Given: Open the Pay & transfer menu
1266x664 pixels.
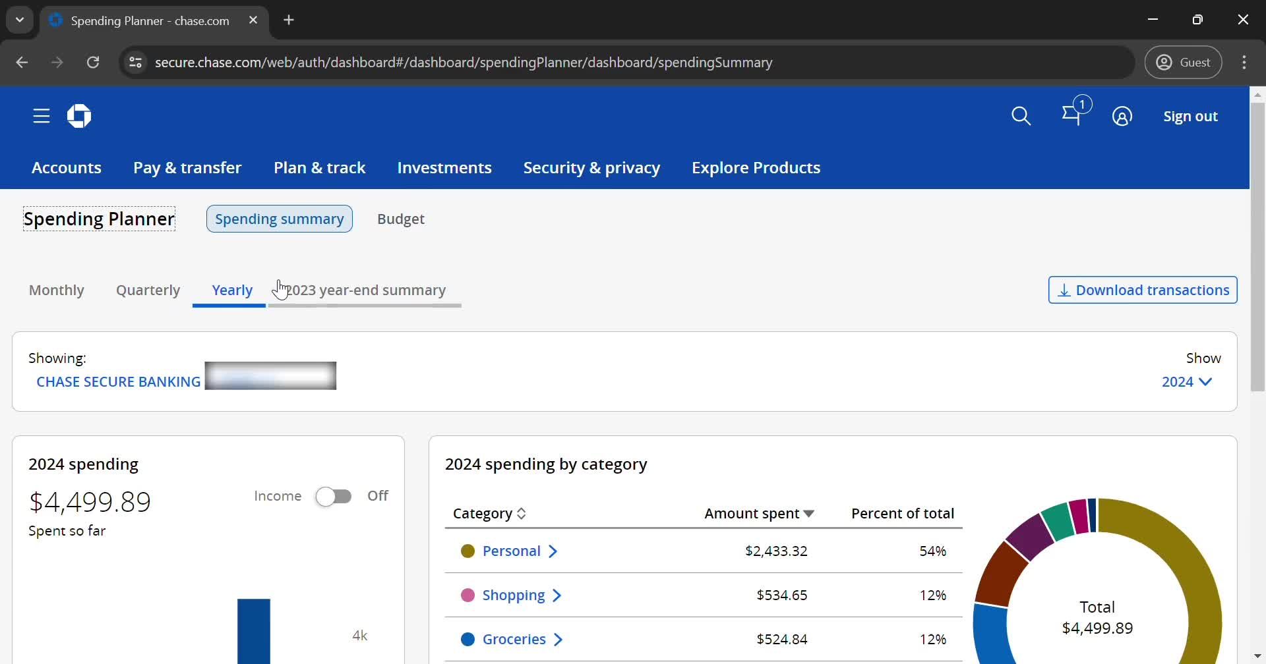Looking at the screenshot, I should click(x=187, y=167).
